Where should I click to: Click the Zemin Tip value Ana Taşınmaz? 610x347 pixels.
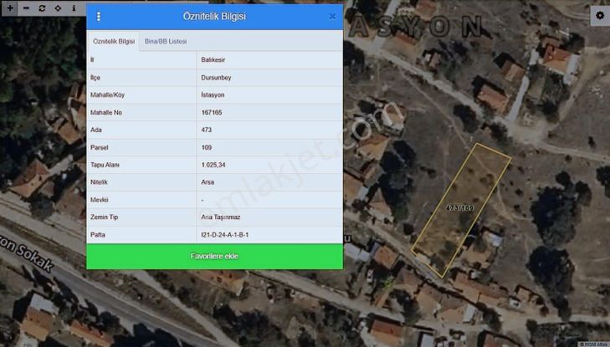click(221, 217)
